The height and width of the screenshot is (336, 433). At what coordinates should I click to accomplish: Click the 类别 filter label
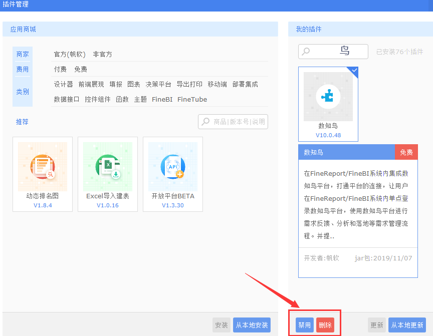click(x=23, y=92)
